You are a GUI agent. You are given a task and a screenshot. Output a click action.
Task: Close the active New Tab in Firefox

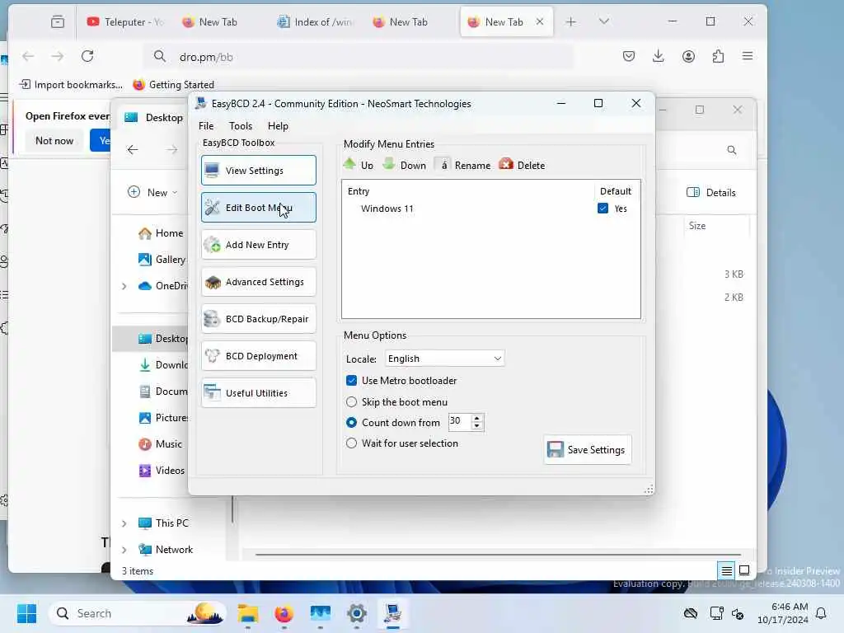pos(540,21)
